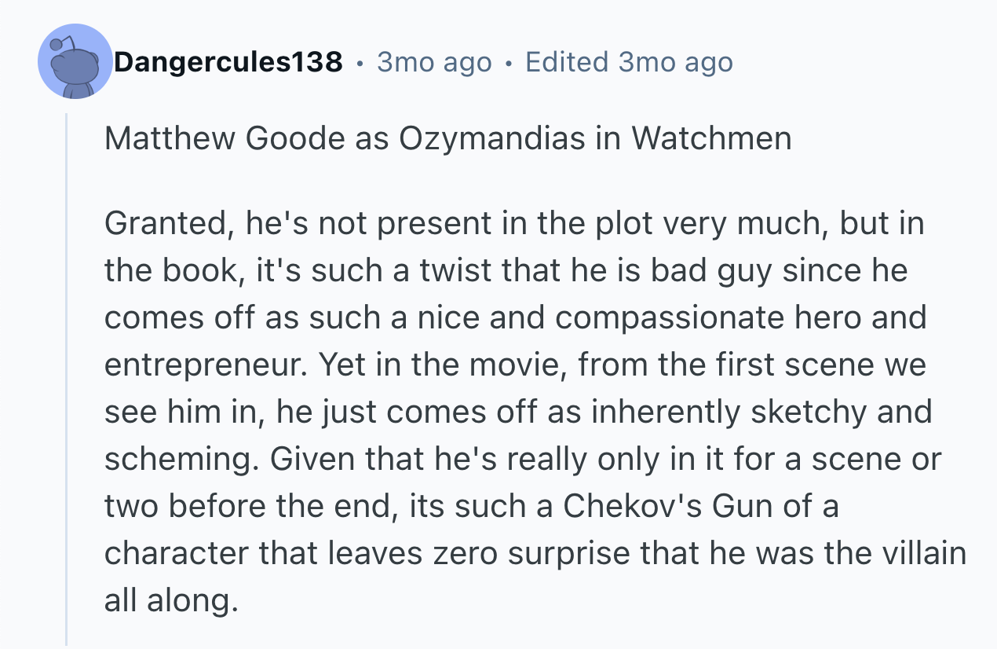Click the "Edited 3mo ago" label
Image resolution: width=997 pixels, height=649 pixels.
(x=629, y=62)
